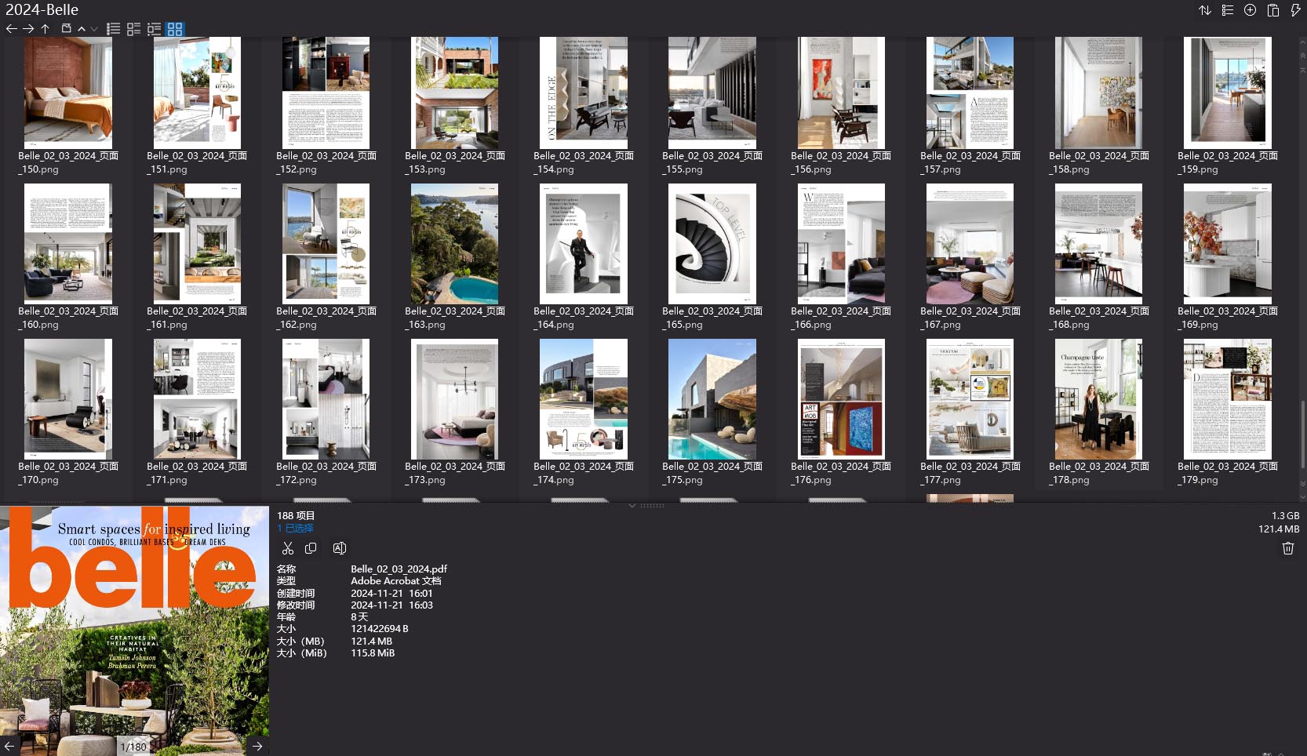Select thumbnail Belle_02_03_2024_页面_160.png
1307x756 pixels.
point(68,244)
